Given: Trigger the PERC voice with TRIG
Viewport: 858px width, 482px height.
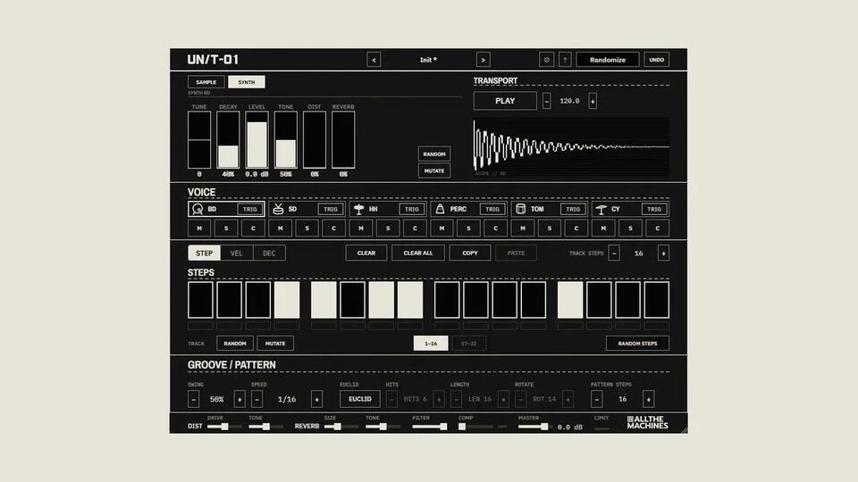Looking at the screenshot, I should click(x=492, y=209).
